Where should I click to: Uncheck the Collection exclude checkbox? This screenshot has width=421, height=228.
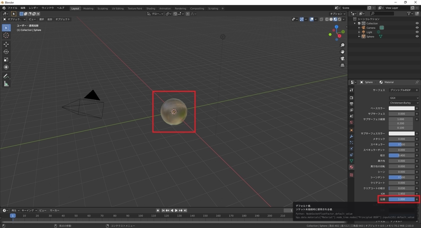[359, 24]
